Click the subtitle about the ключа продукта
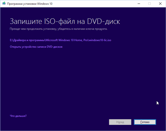The image size is (166, 131). [59, 29]
